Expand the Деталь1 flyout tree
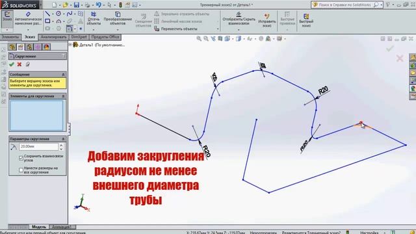The image size is (416, 234). coord(70,45)
